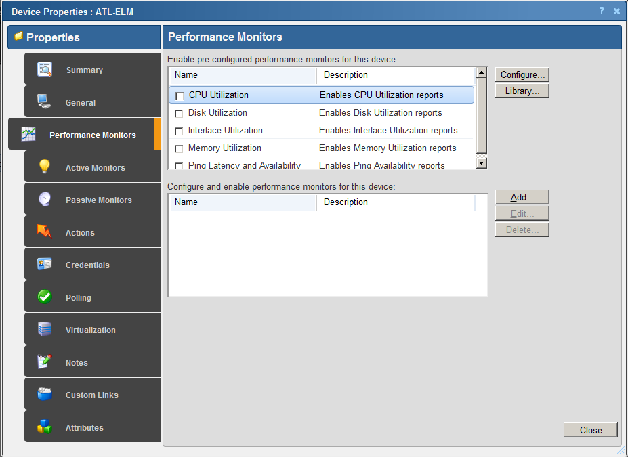Click the monitor list scrollbar thumb
The height and width of the screenshot is (457, 628).
click(482, 116)
